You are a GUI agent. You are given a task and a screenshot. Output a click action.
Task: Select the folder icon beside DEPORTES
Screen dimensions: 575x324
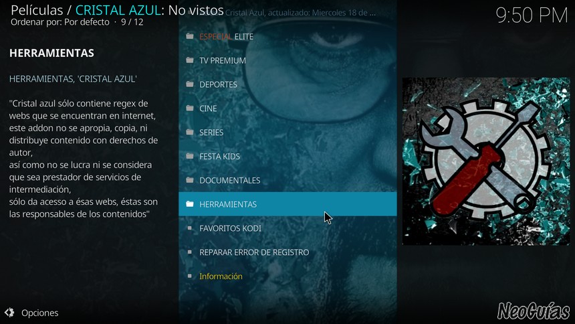point(190,84)
